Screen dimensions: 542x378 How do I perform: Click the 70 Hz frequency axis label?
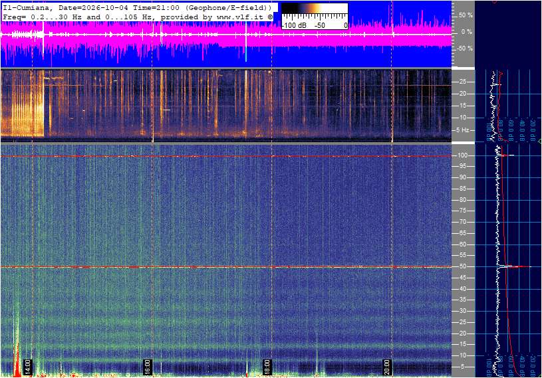(462, 222)
